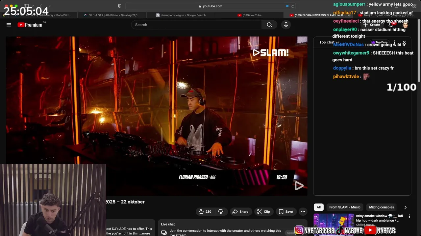Image resolution: width=421 pixels, height=236 pixels.
Task: Click chat username owywhitegamer9
Action: [351, 53]
